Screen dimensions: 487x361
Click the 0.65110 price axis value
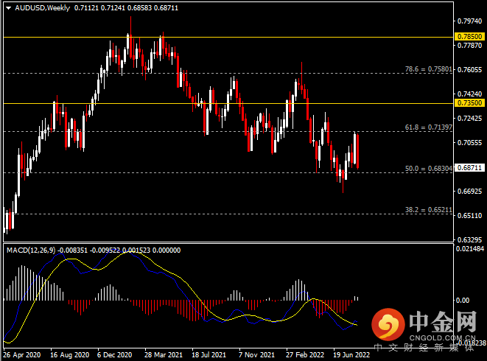point(469,216)
